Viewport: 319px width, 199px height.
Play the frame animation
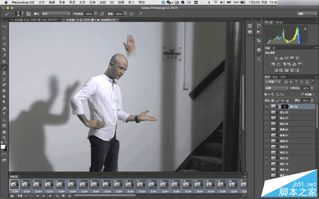[44, 196]
